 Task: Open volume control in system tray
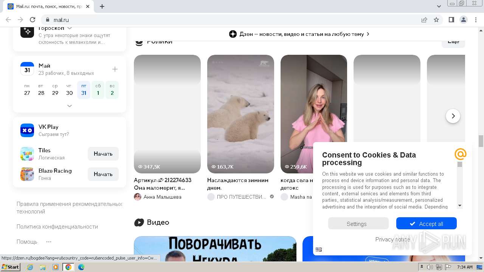point(430,267)
